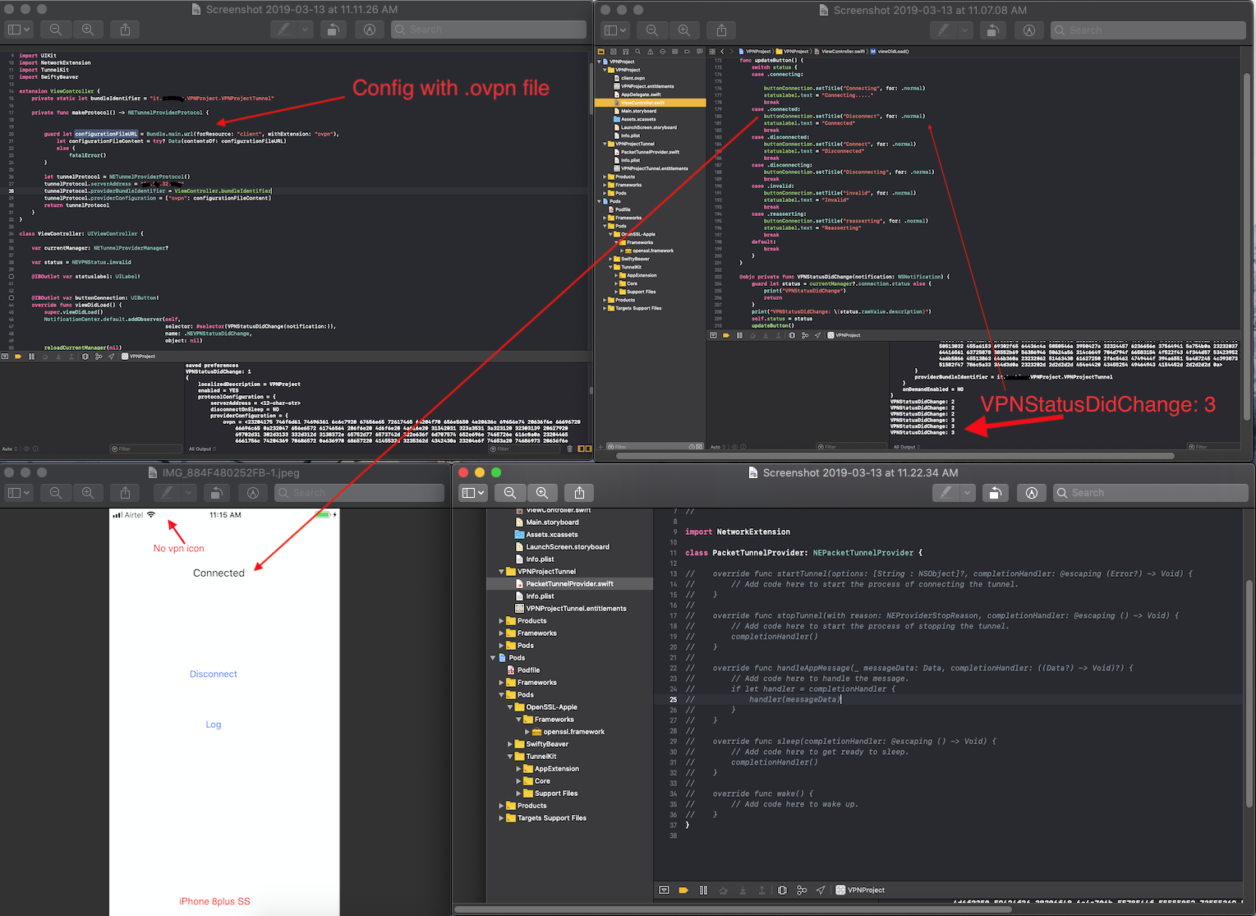This screenshot has width=1256, height=916.
Task: Toggle breakpoints in 11.22.34 AM debug bar
Action: pos(683,891)
